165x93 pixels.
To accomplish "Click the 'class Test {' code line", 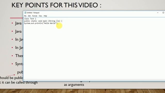I will point(30,19).
